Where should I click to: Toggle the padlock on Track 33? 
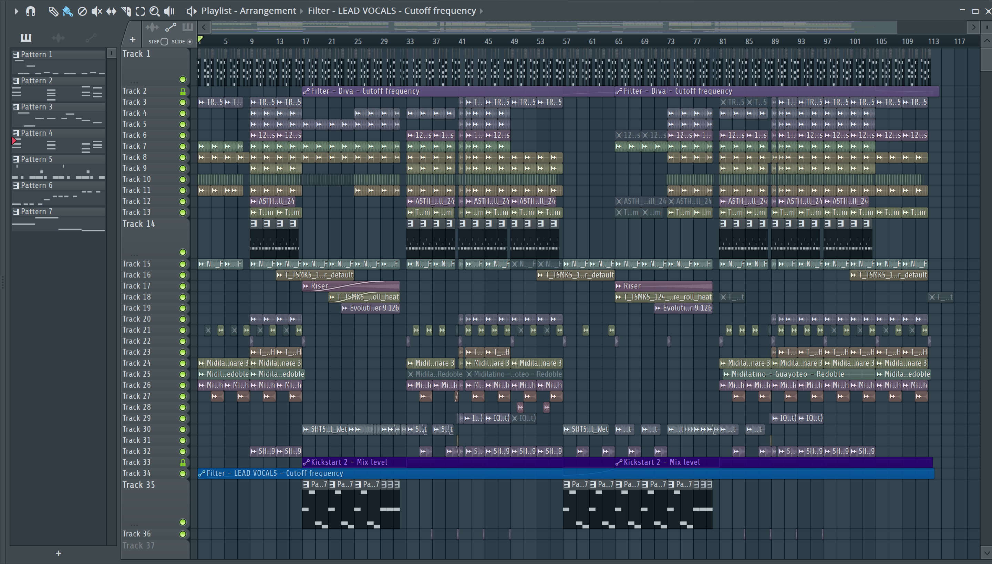point(183,462)
